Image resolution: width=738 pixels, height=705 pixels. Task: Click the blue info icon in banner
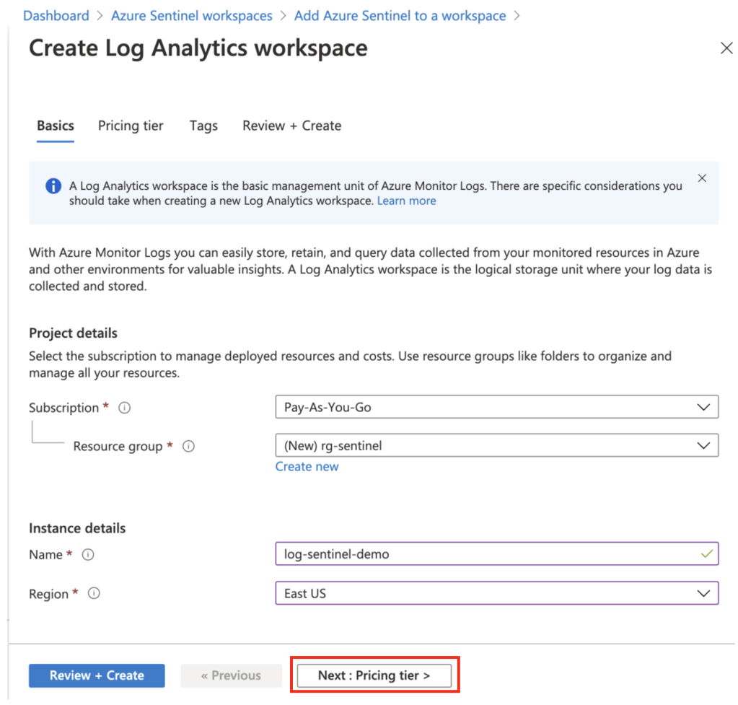(53, 186)
